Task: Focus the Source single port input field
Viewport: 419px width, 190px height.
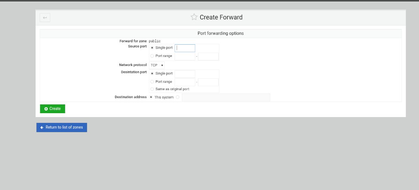Action: tap(185, 48)
